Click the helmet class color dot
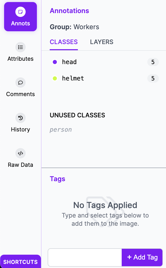This screenshot has width=166, height=268. [55, 78]
